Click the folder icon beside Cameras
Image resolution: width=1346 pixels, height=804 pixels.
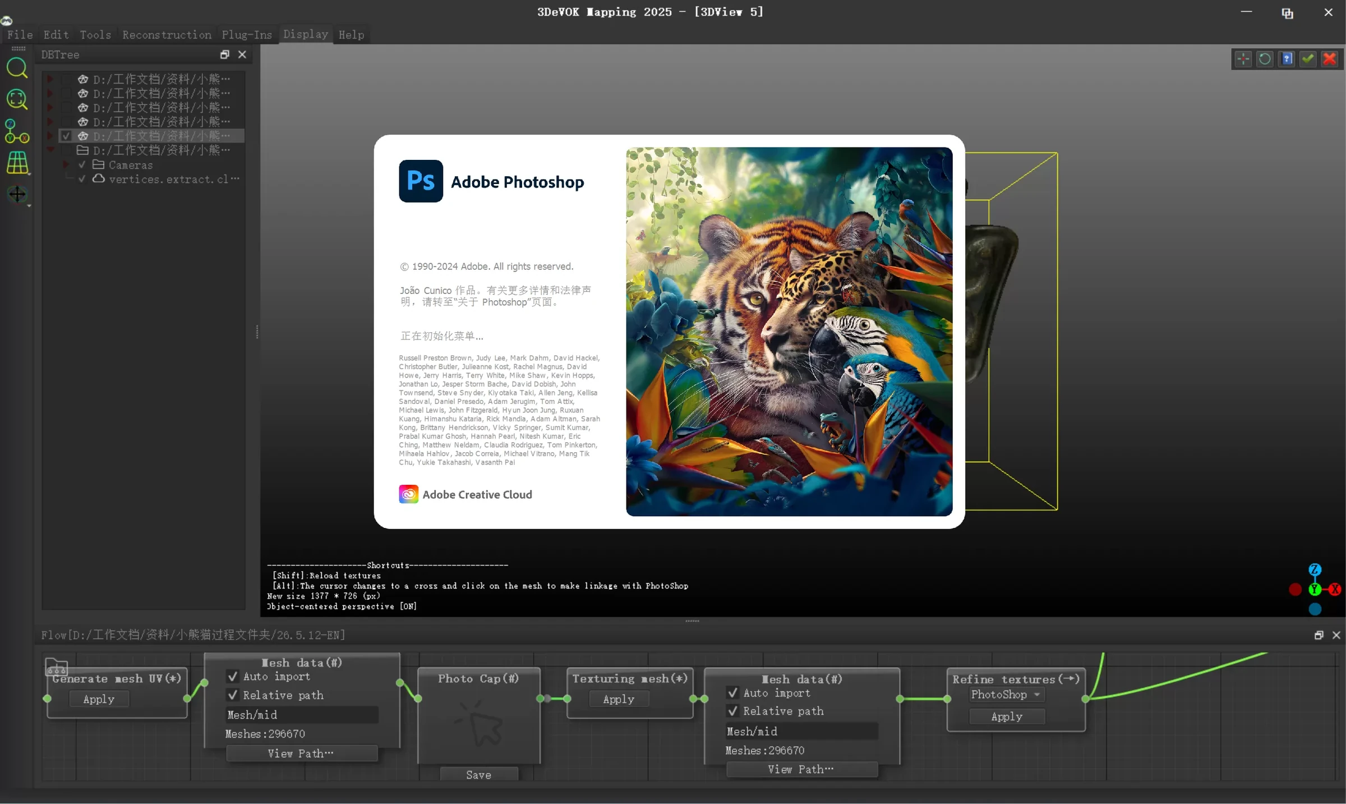(98, 164)
